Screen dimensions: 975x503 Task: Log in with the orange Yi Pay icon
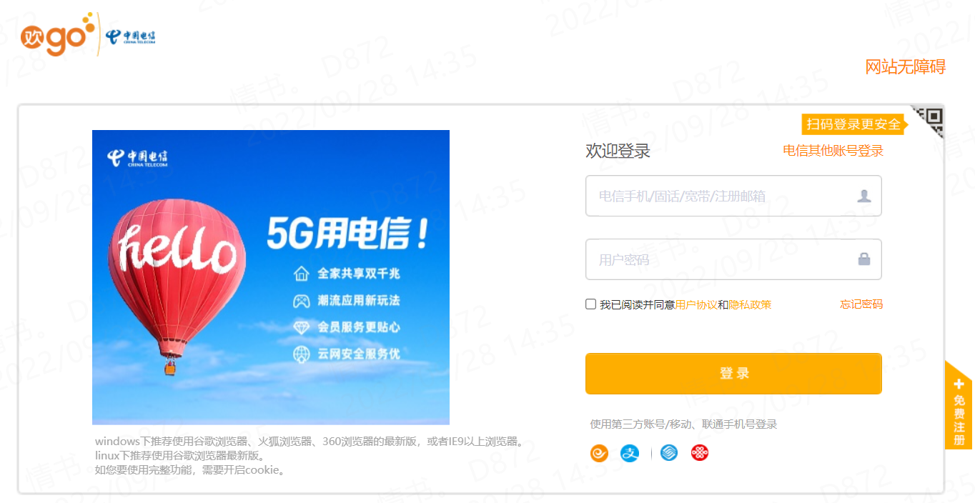point(599,453)
